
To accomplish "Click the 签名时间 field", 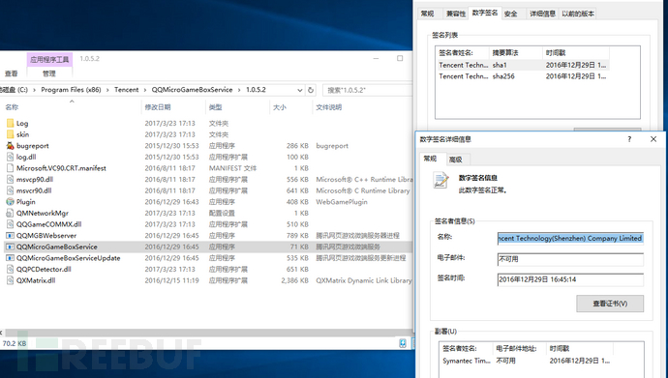I will click(570, 279).
